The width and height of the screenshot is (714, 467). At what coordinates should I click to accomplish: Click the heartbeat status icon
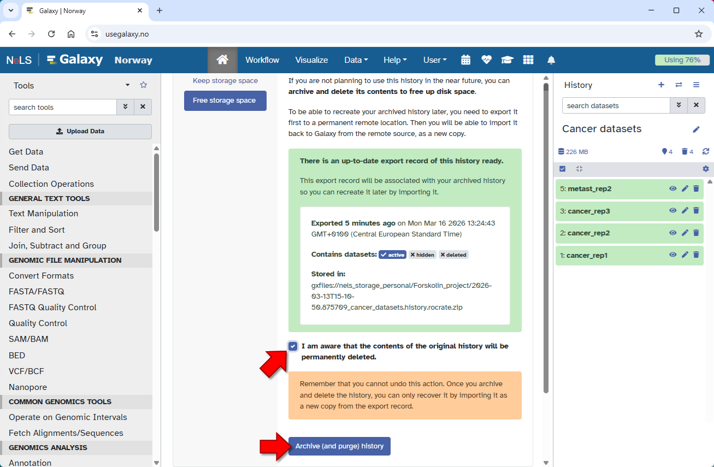coord(486,60)
